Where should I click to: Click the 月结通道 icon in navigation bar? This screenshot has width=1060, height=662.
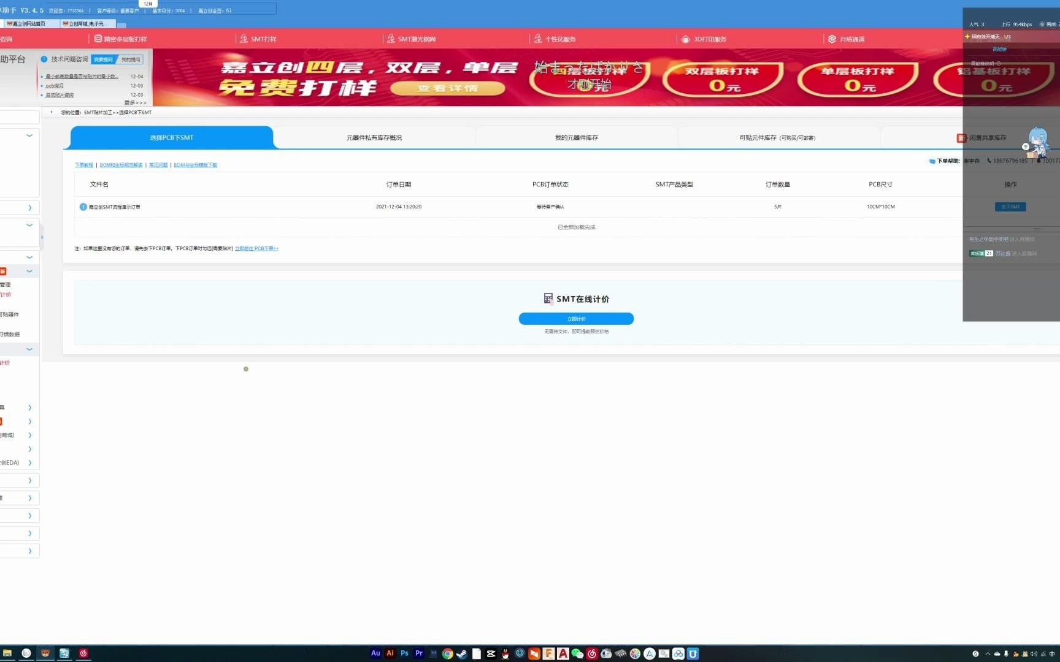(x=832, y=39)
